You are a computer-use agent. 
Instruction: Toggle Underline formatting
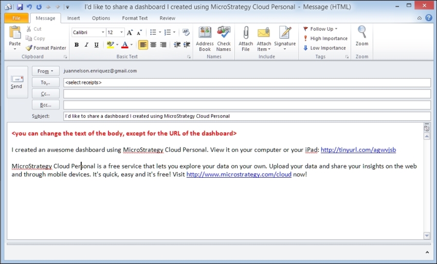[97, 45]
